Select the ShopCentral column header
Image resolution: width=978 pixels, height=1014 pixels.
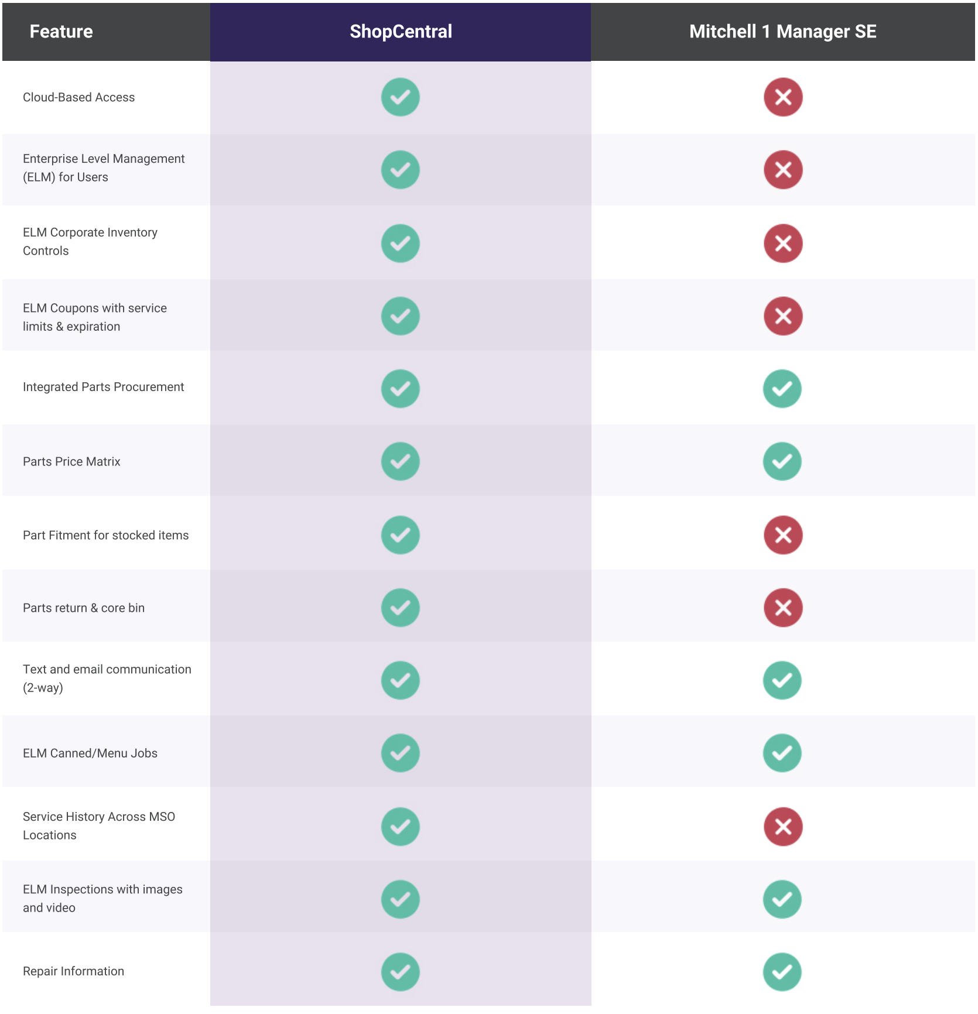pos(401,32)
